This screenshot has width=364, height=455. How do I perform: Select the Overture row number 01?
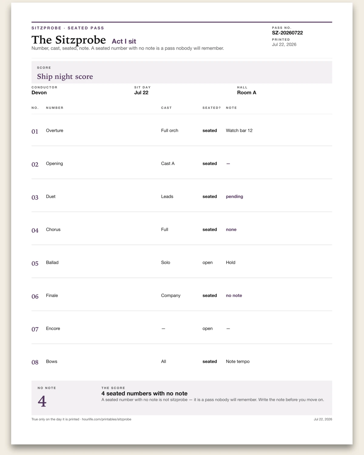coord(35,131)
